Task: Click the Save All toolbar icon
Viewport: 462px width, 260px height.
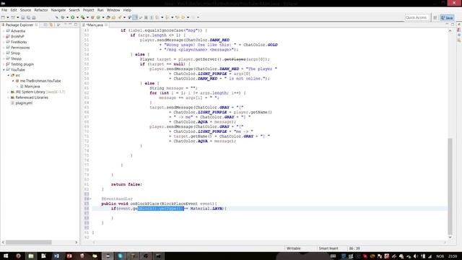Action: (28, 17)
